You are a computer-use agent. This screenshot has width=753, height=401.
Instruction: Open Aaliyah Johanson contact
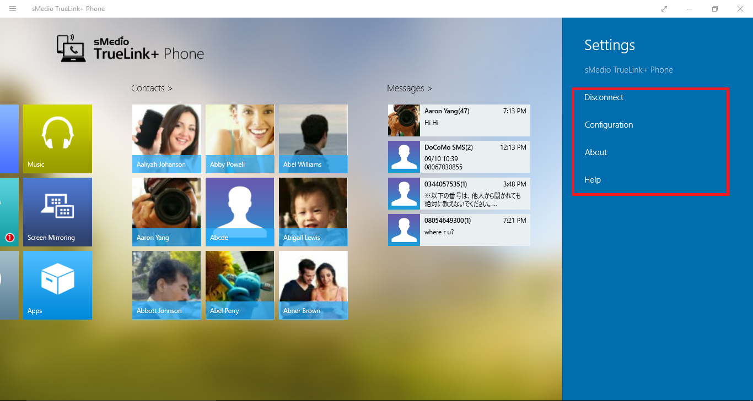166,139
